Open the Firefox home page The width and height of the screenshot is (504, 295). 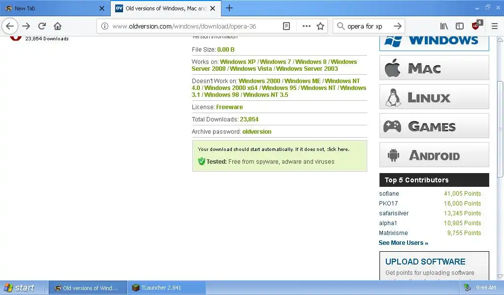(x=58, y=26)
